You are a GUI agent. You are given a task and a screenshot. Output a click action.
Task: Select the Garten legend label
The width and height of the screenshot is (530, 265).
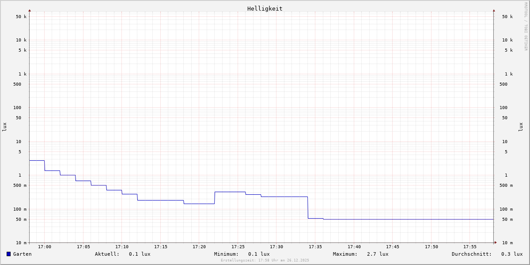click(22, 254)
